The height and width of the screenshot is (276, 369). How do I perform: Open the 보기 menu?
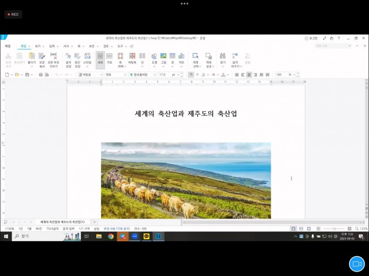[x=38, y=46]
